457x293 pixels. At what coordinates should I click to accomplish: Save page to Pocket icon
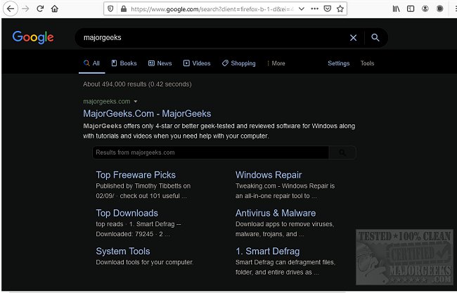328,8
